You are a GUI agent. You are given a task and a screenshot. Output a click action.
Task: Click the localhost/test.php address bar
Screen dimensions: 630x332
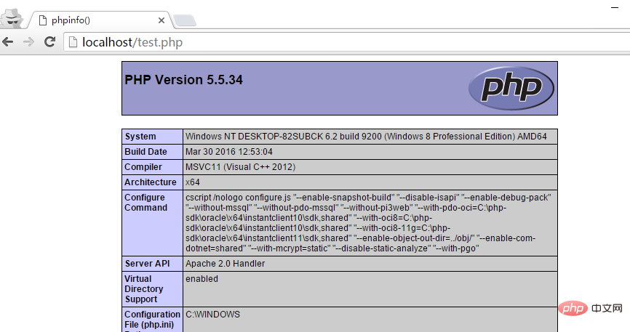click(x=346, y=41)
